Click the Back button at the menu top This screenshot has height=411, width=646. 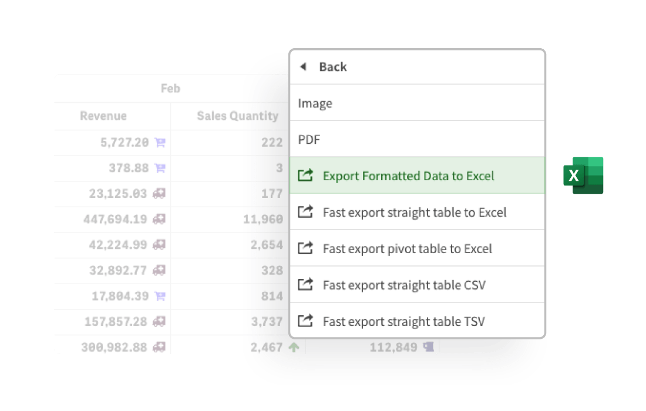(333, 67)
